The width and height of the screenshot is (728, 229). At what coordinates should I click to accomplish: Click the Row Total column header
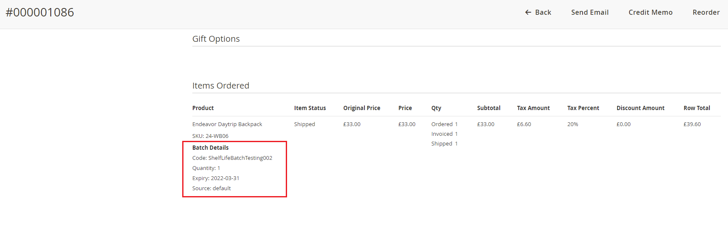tap(696, 108)
